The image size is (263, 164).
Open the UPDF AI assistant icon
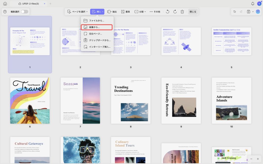(258, 12)
